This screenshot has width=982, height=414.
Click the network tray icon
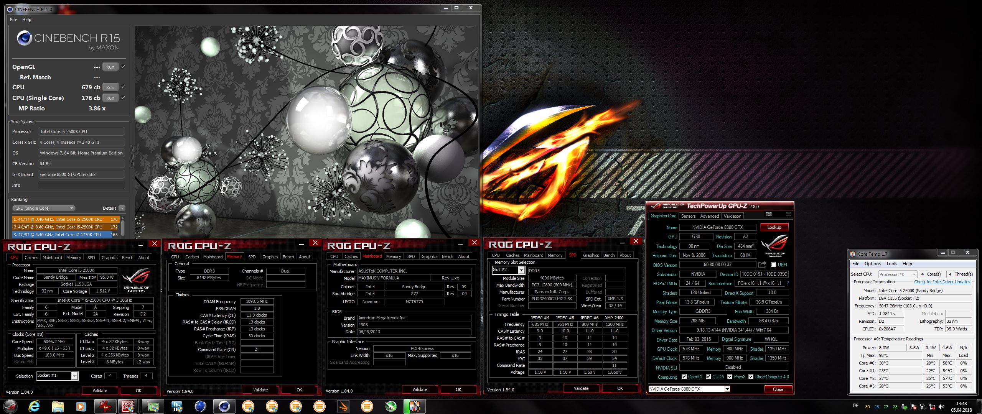coord(932,407)
